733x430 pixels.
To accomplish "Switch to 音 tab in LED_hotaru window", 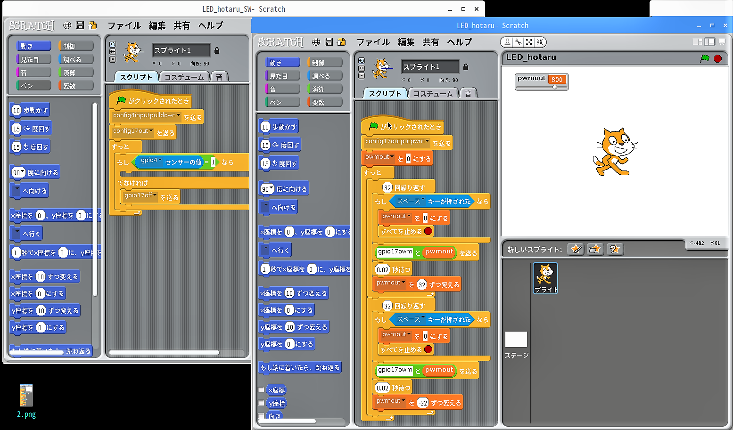I will tap(468, 93).
